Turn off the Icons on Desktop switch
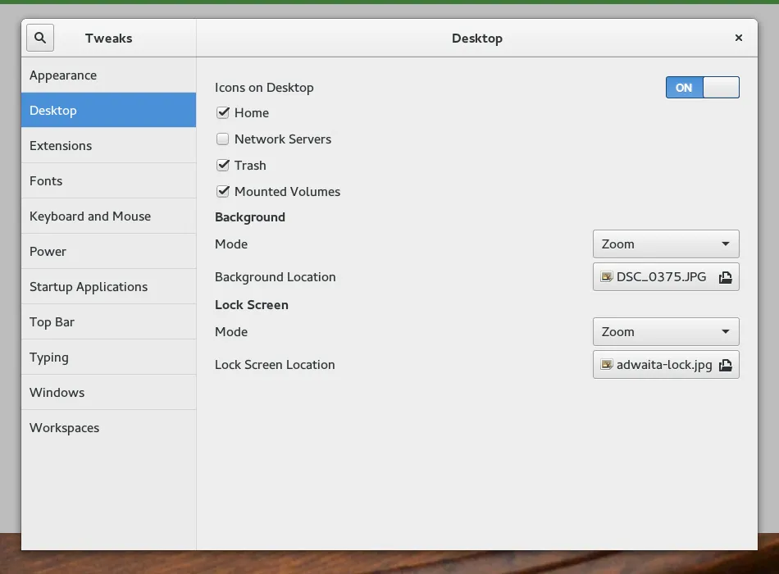This screenshot has height=574, width=779. 703,88
